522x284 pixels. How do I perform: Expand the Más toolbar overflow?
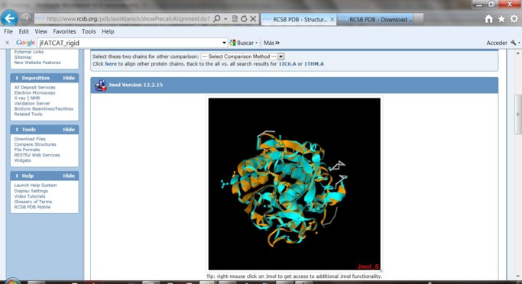click(x=271, y=43)
